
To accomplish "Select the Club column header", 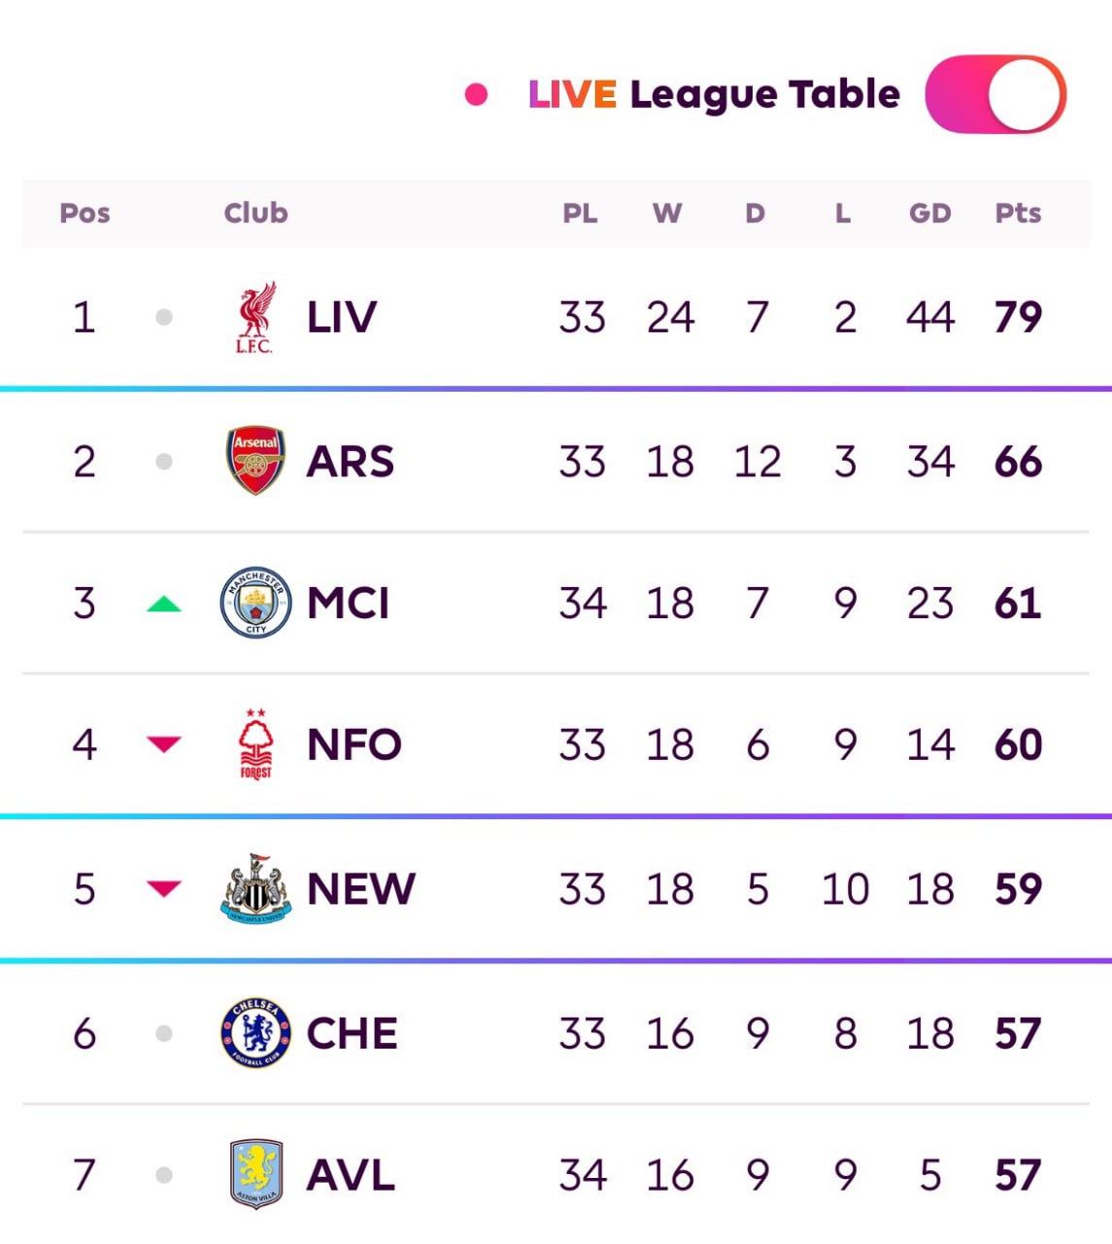I will tap(255, 213).
